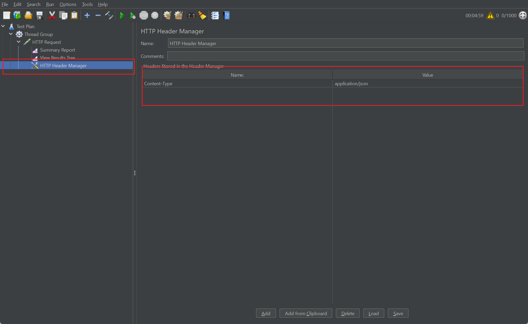The image size is (528, 324).
Task: Collapse the HTTP Request node
Action: coord(19,42)
